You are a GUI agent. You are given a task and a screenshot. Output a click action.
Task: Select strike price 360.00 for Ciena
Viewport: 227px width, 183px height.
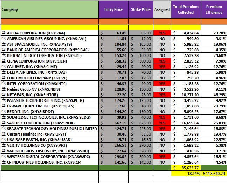click(141, 61)
